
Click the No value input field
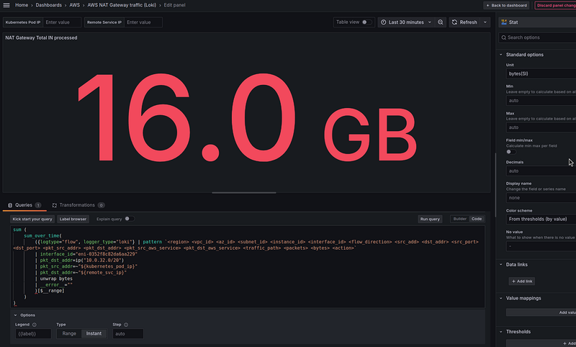(x=541, y=246)
